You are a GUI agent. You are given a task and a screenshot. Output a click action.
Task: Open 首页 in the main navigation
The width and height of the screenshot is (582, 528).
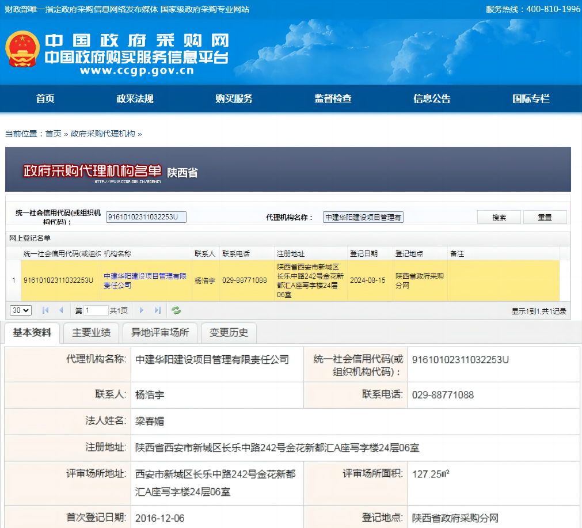[x=45, y=98]
